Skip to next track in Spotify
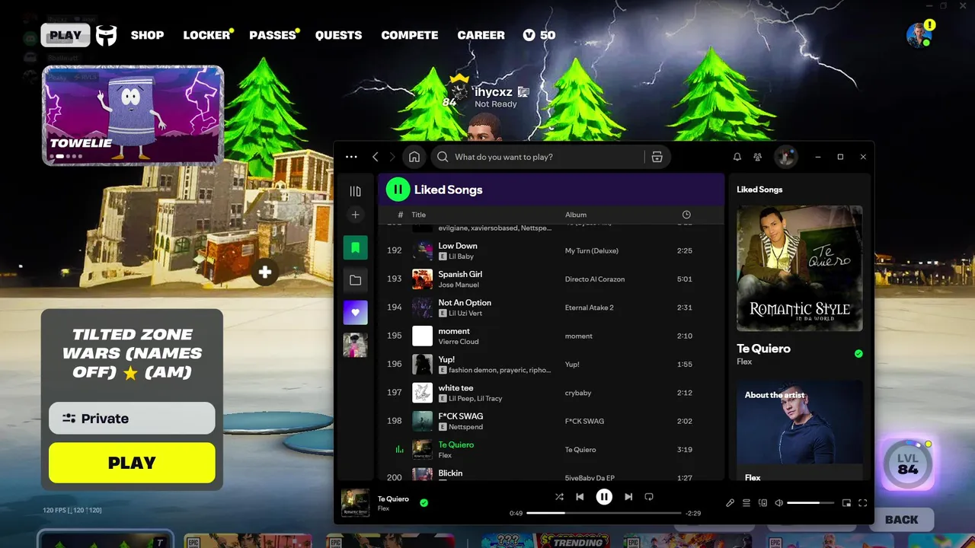This screenshot has width=975, height=548. (628, 497)
